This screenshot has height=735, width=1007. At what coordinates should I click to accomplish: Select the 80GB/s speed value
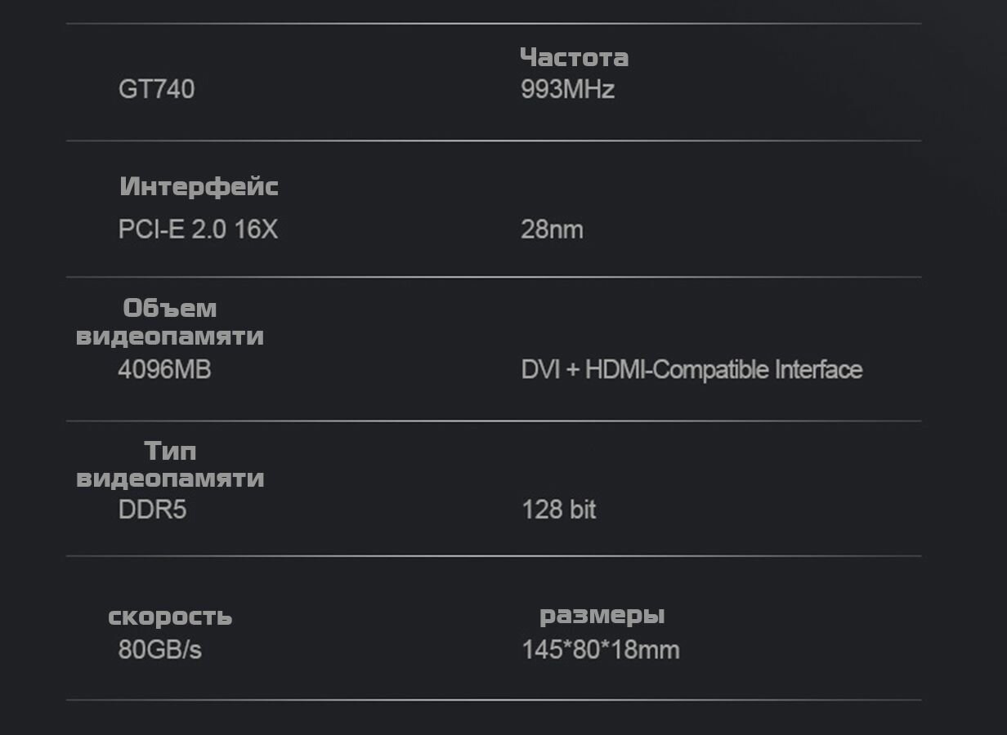(159, 650)
